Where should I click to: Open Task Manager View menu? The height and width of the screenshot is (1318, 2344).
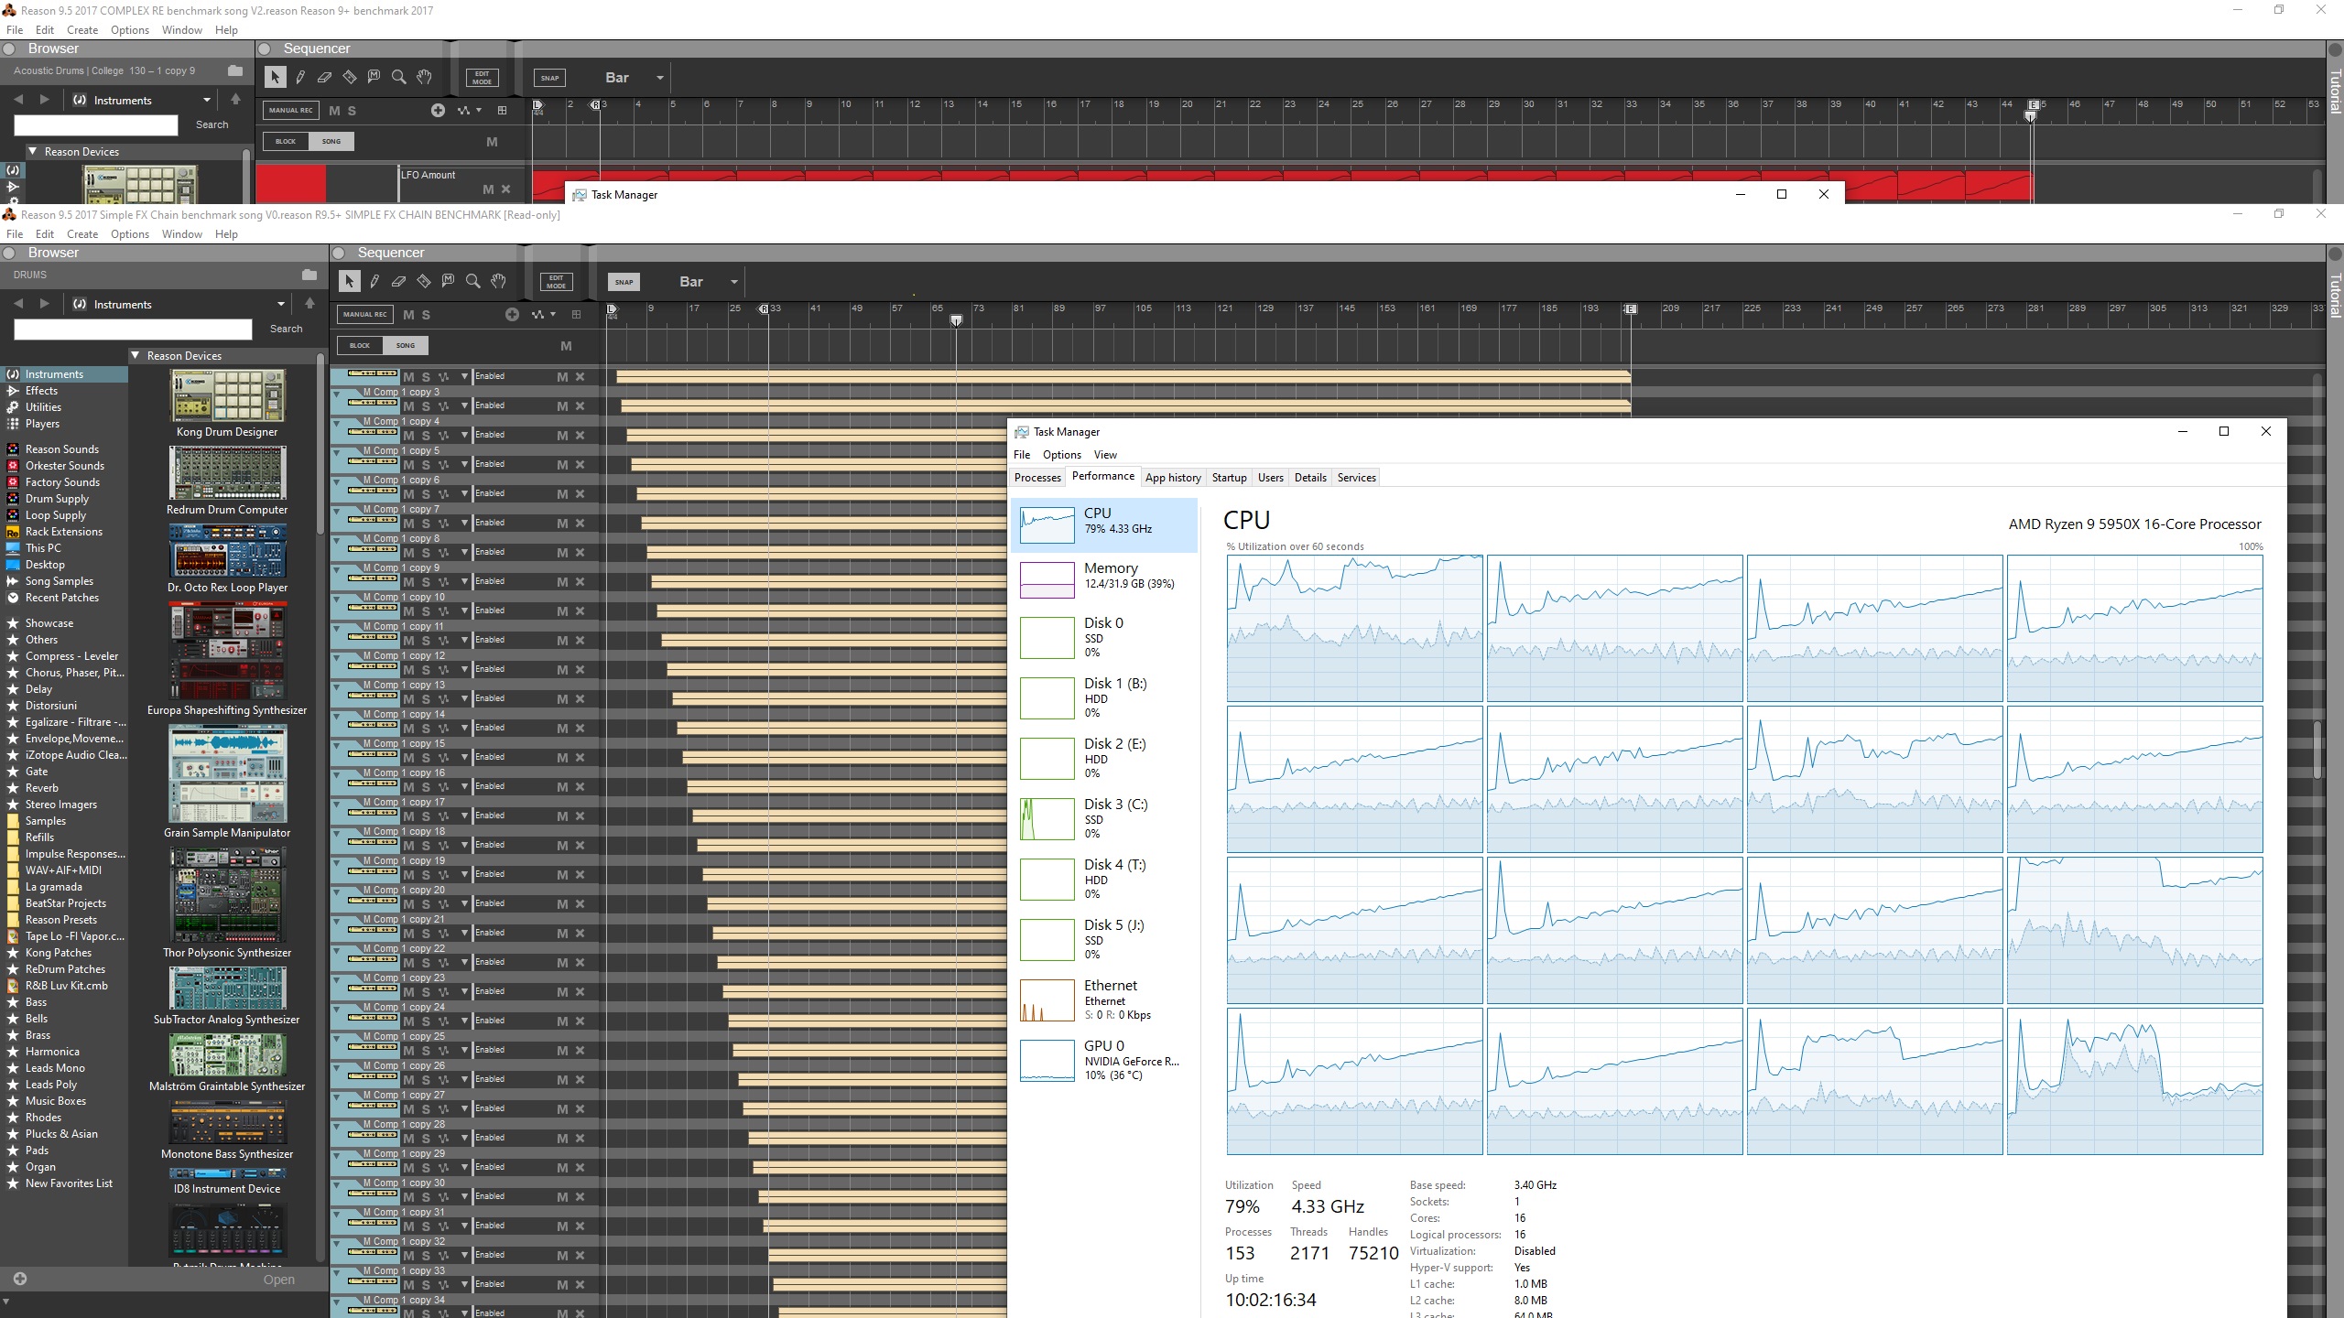[1105, 455]
